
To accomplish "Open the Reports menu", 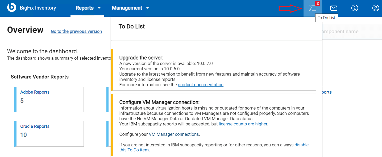I will click(84, 8).
